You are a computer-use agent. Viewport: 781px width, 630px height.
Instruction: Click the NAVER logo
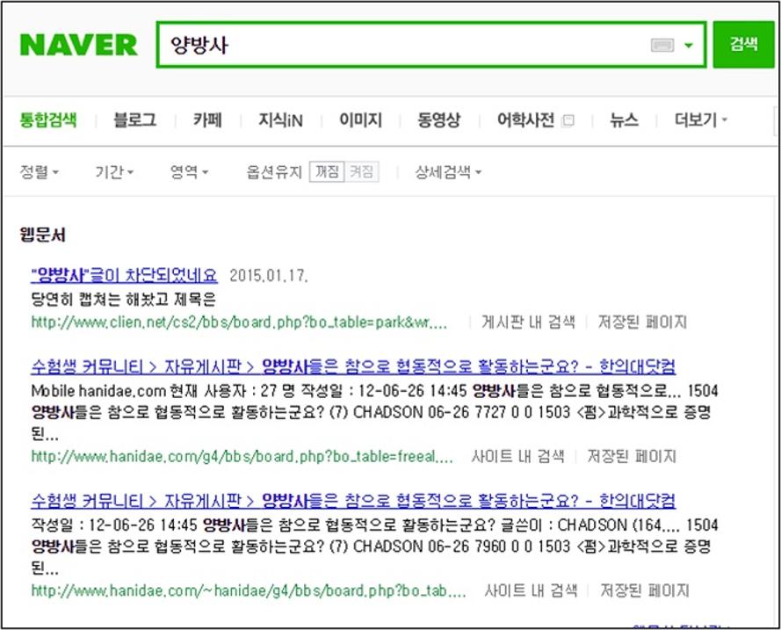coord(78,45)
